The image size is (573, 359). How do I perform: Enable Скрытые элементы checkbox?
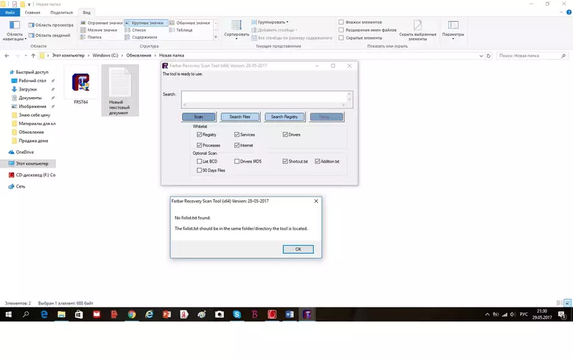point(341,38)
